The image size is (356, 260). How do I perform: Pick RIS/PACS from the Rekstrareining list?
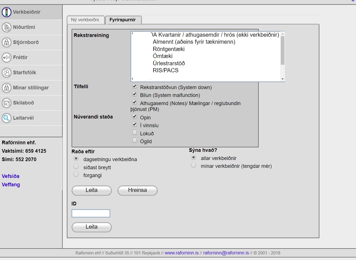[x=166, y=70]
